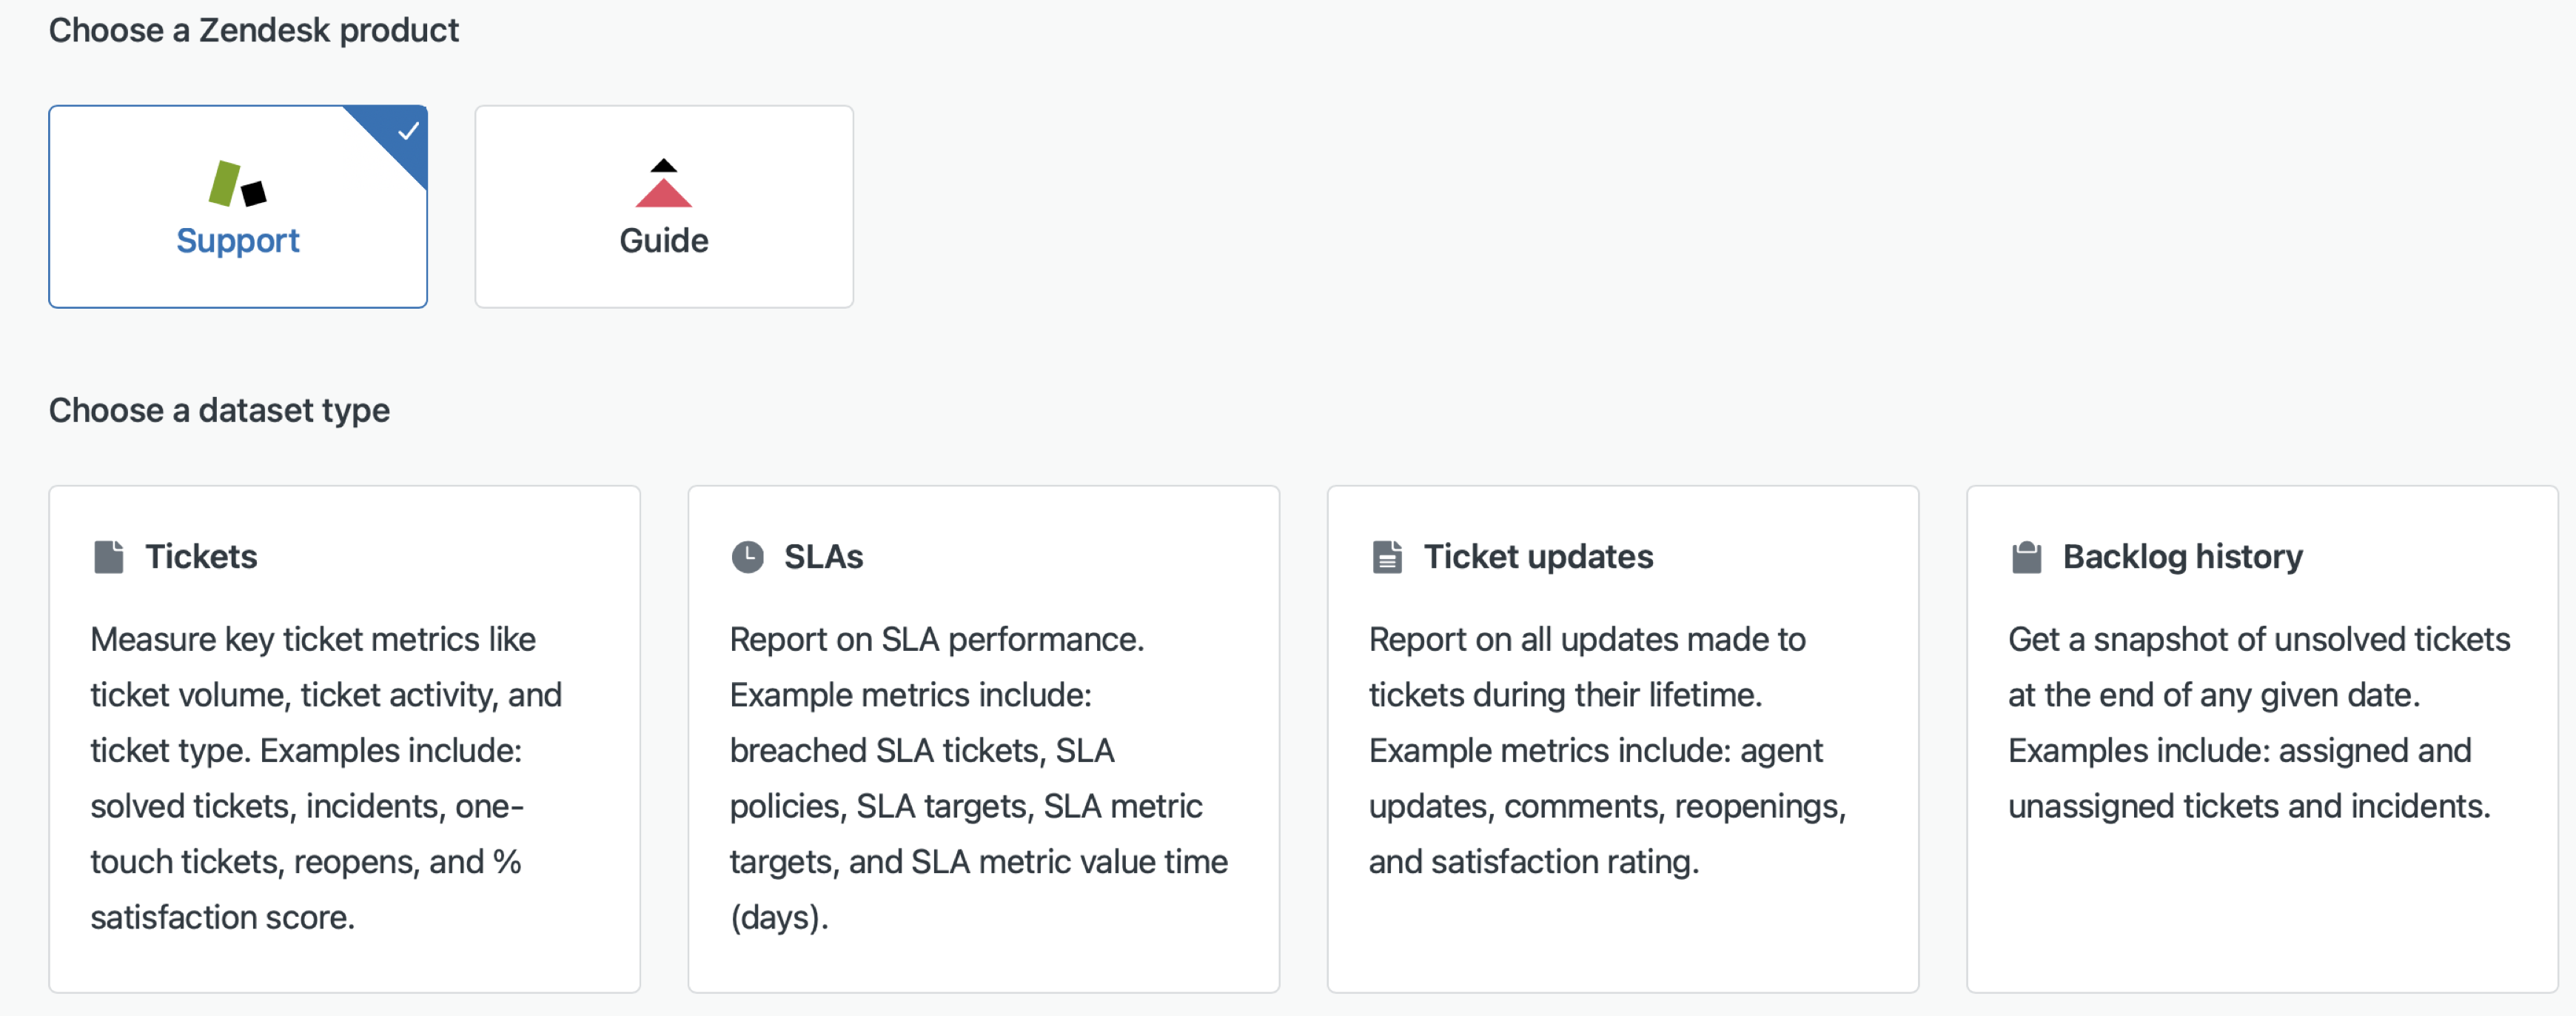Click the Ticket updates page icon

click(x=1387, y=557)
